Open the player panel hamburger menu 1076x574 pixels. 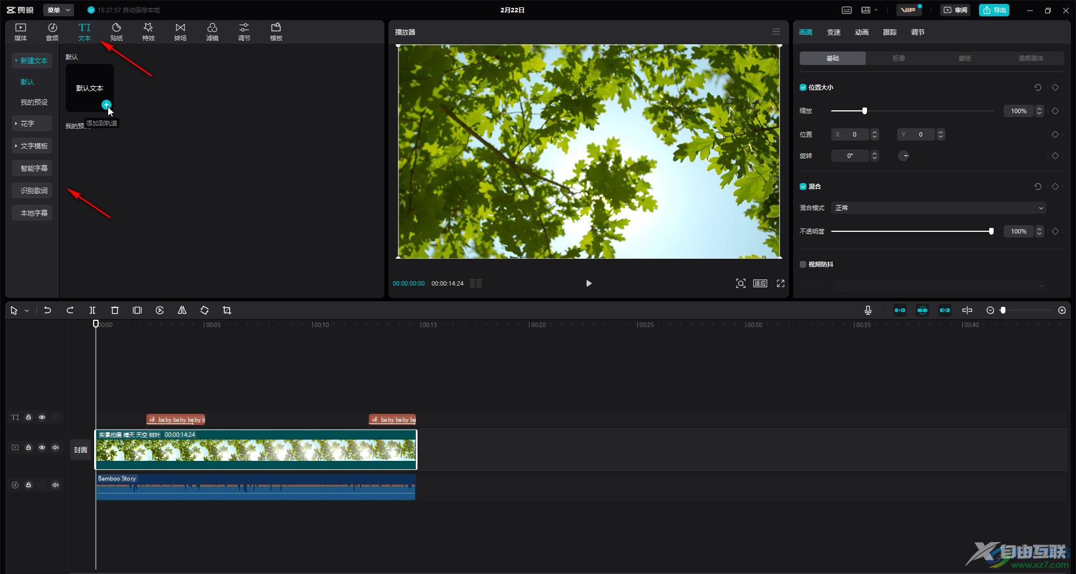point(776,32)
